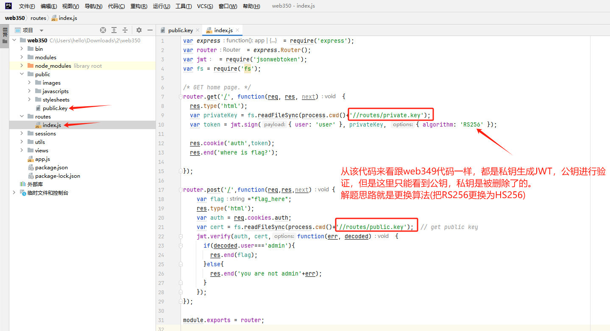Expand the sessions folder
This screenshot has width=610, height=331.
click(22, 133)
